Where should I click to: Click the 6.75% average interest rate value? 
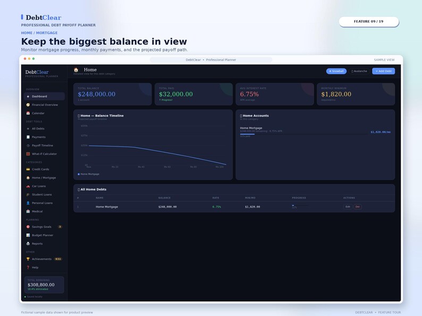249,94
